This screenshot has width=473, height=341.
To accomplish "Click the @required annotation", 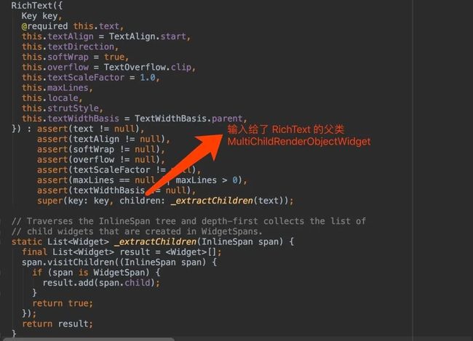I will (44, 26).
